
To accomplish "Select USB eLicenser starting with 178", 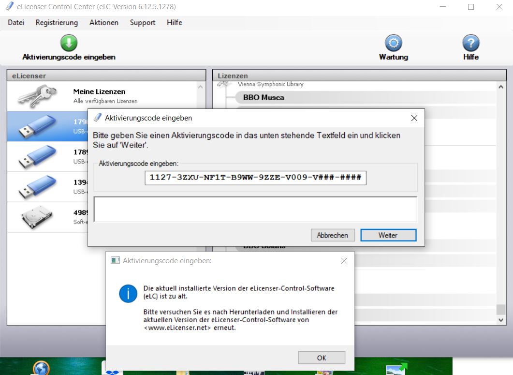I will click(47, 157).
